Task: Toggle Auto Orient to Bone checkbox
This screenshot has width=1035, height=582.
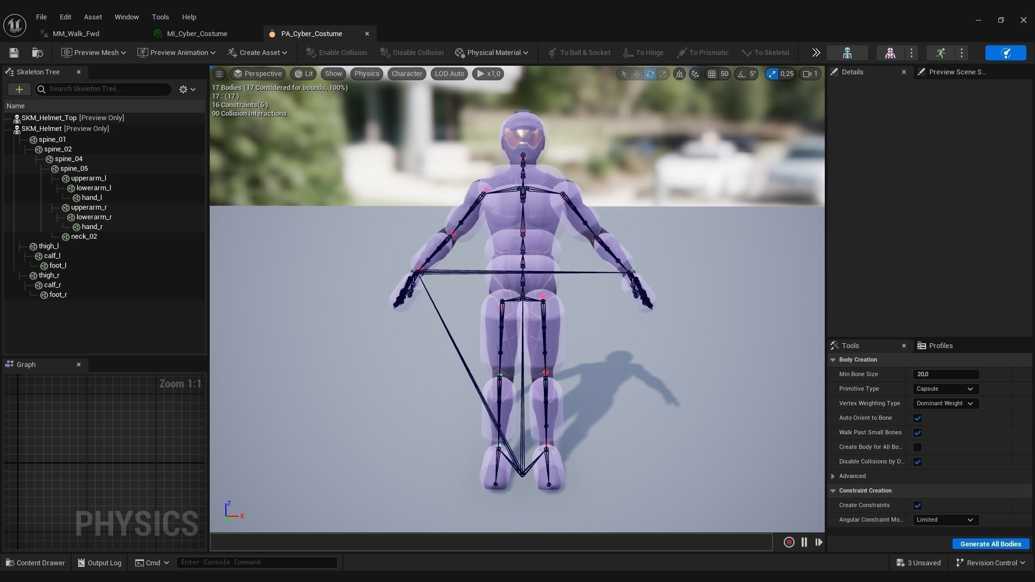Action: (x=917, y=418)
